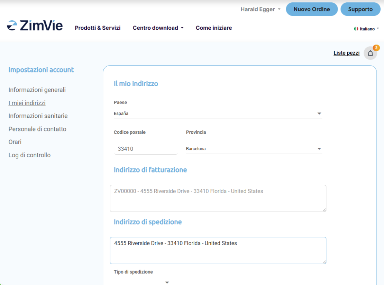This screenshot has width=384, height=285.
Task: Expand the Centro download menu
Action: 158,28
